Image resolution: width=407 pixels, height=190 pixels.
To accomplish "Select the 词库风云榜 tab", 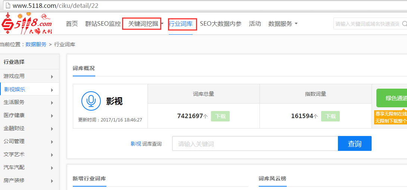I will click(273, 178).
